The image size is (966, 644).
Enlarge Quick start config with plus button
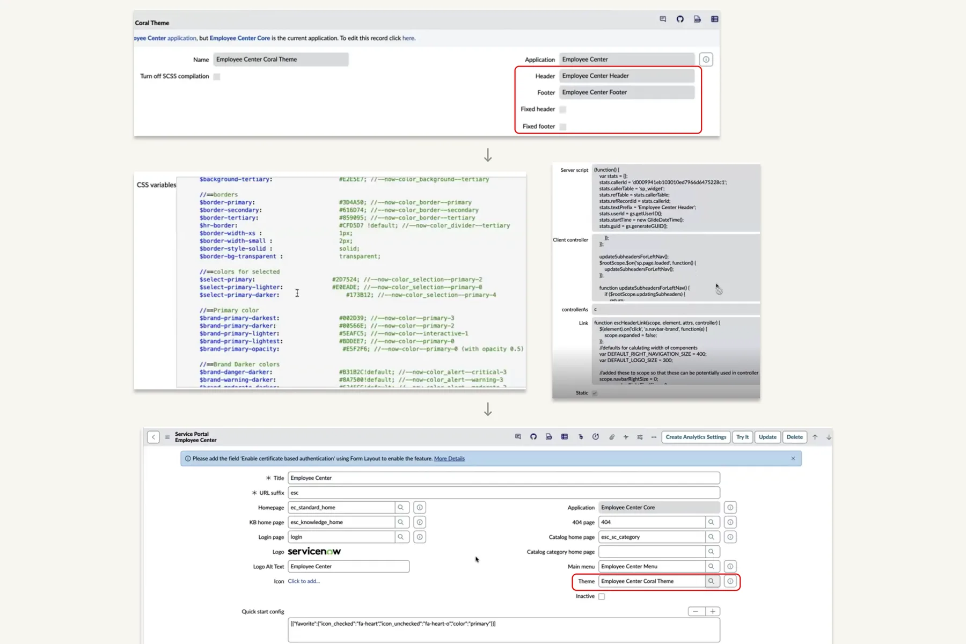pyautogui.click(x=713, y=611)
